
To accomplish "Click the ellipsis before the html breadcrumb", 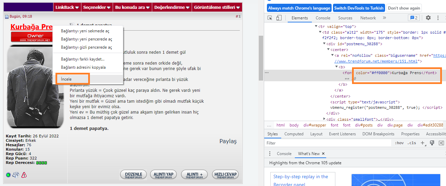I will pos(269,125).
